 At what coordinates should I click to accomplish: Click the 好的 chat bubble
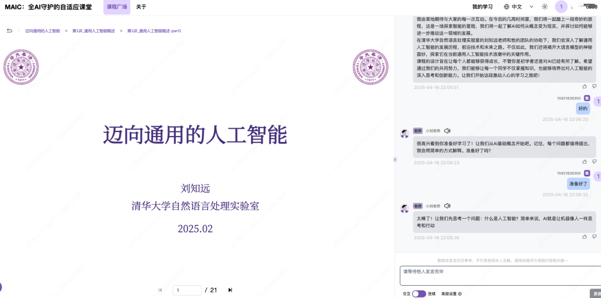[583, 108]
